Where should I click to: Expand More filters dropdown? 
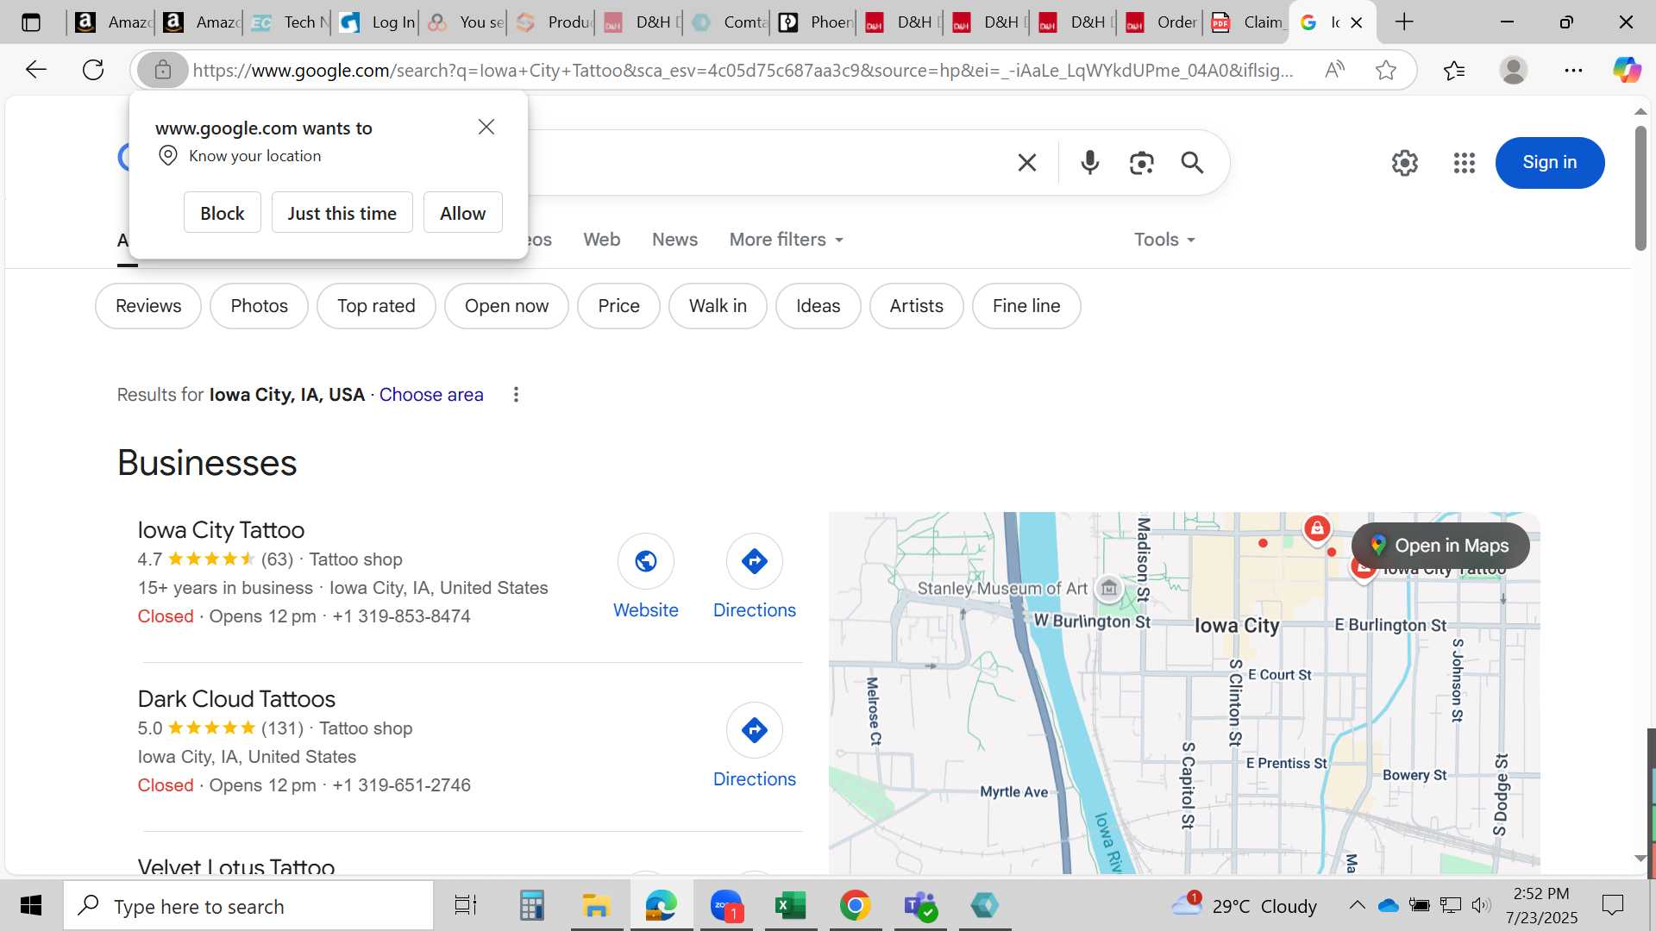click(787, 240)
